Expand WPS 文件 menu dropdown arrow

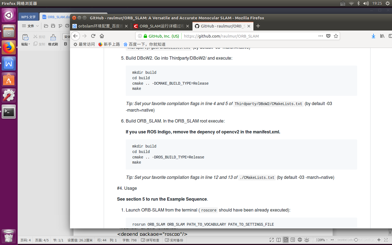pyautogui.click(x=38, y=26)
